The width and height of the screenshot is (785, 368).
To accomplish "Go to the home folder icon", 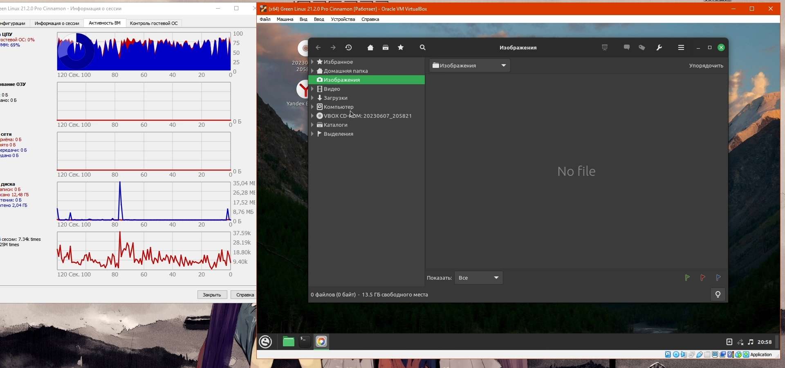I will coord(370,48).
